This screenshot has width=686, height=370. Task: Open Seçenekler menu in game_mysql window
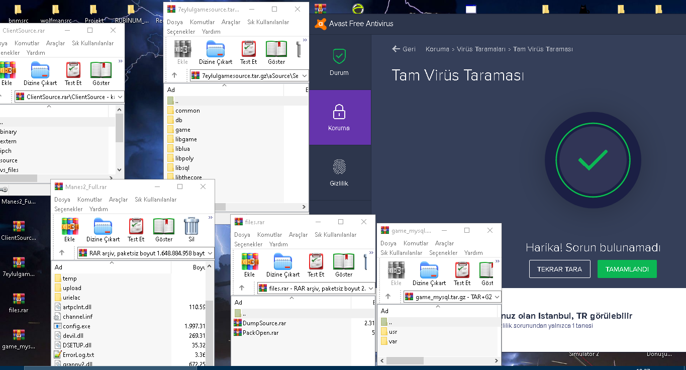pos(443,253)
